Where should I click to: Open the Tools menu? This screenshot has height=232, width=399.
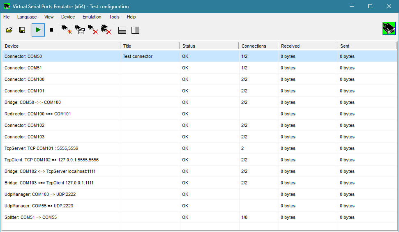(114, 17)
